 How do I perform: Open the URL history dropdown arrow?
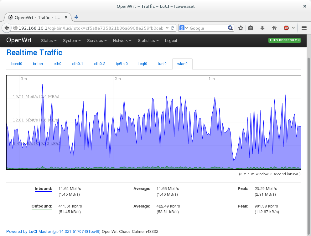[167, 28]
